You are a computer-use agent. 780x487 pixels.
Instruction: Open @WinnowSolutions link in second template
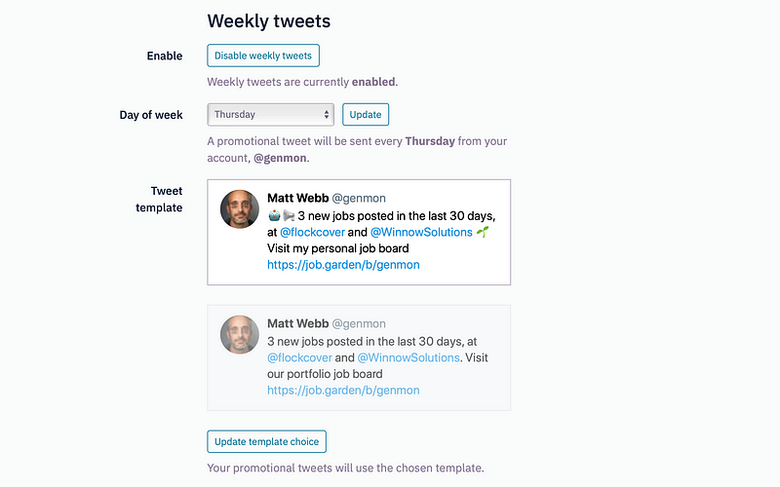click(x=409, y=357)
